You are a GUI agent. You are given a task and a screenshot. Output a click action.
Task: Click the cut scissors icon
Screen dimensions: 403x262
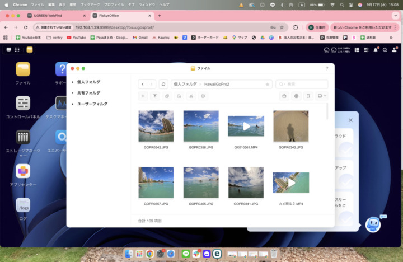[x=191, y=96]
